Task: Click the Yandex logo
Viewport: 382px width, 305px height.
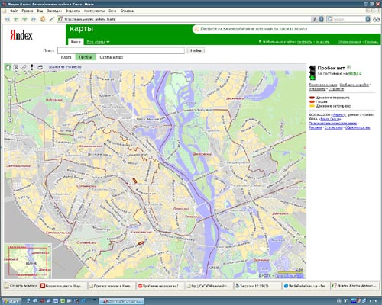Action: (21, 35)
